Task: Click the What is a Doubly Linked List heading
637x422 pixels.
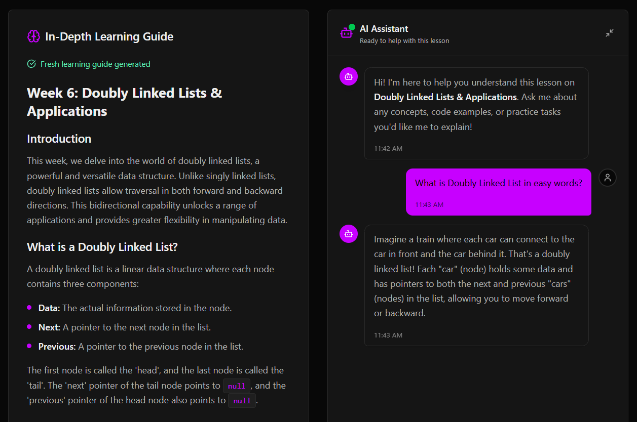Action: [102, 247]
